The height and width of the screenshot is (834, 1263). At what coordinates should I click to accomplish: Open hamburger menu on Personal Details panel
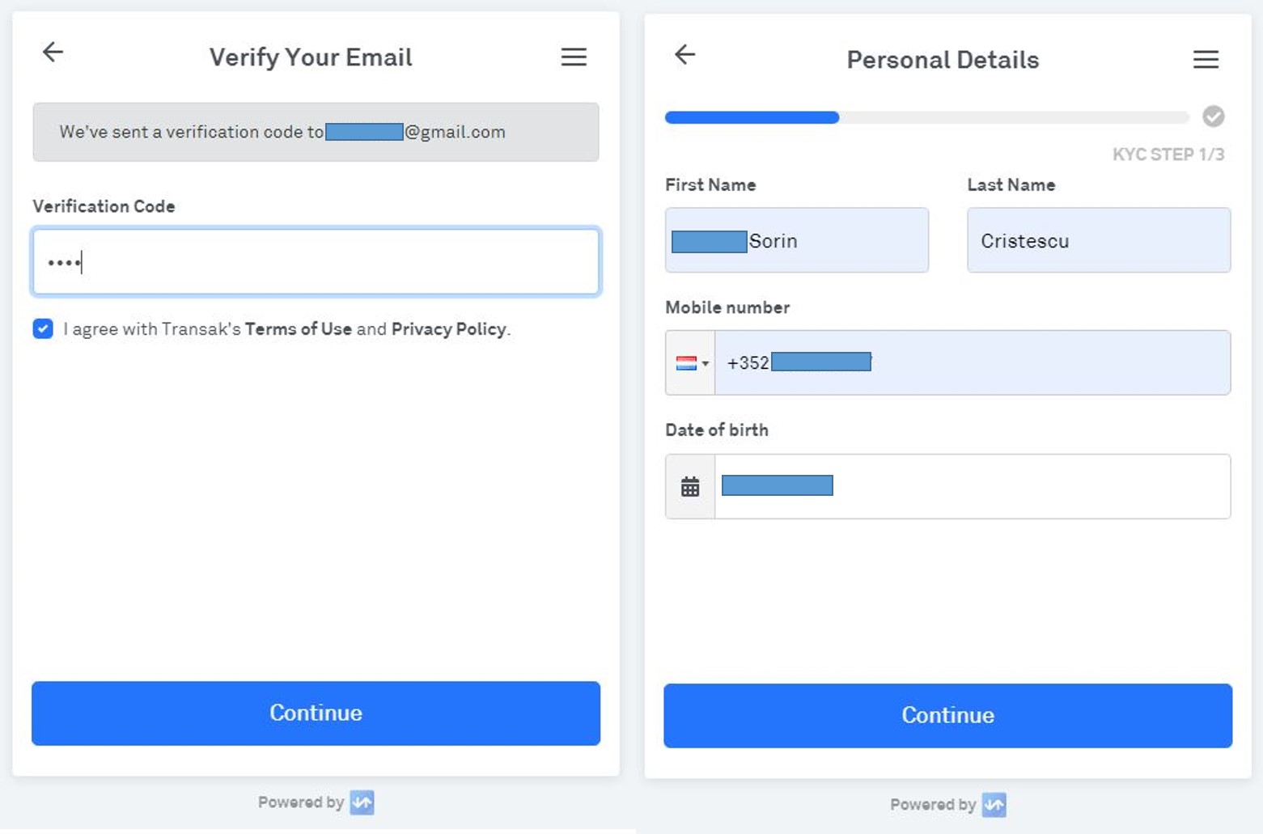click(x=1206, y=59)
